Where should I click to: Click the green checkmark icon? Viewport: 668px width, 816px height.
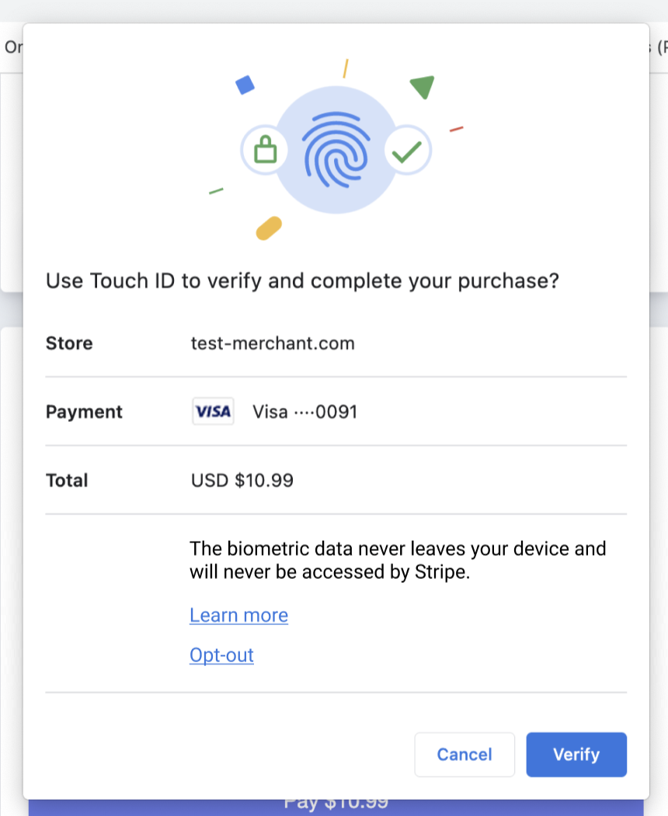[x=407, y=151]
